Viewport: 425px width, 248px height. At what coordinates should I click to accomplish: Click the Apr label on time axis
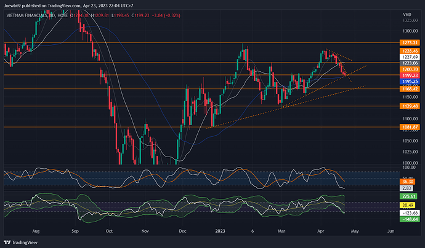pyautogui.click(x=321, y=231)
